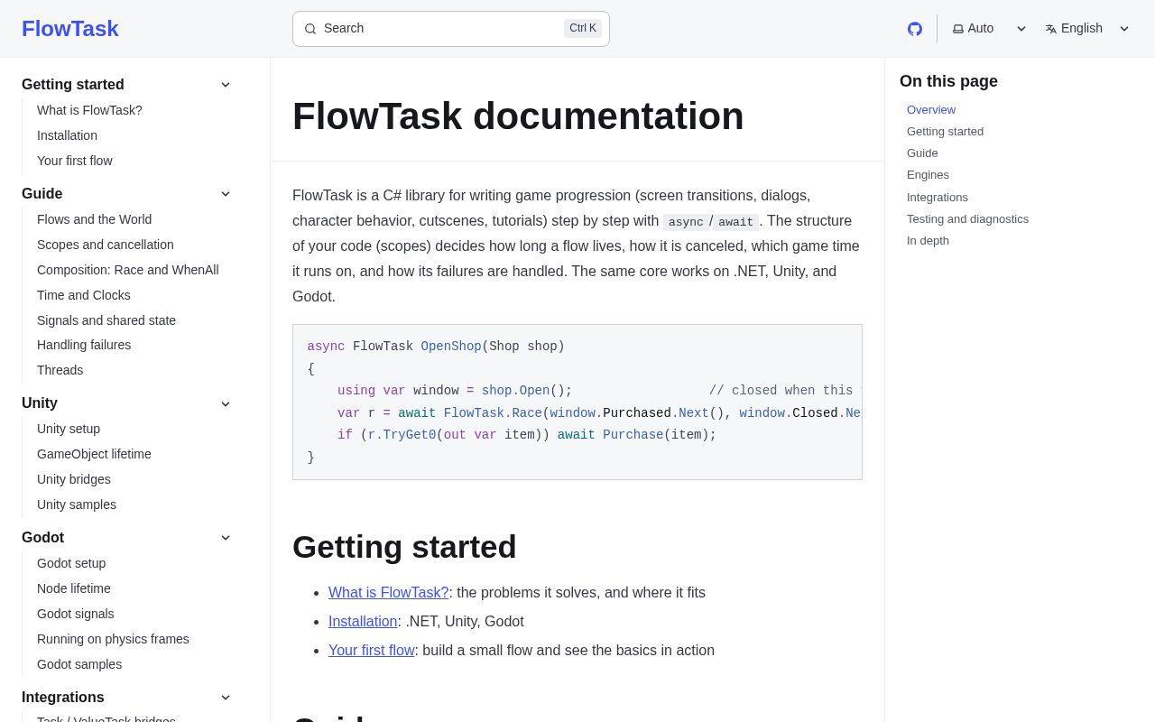1155x722 pixels.
Task: Open Handling failures page
Action: [84, 345]
